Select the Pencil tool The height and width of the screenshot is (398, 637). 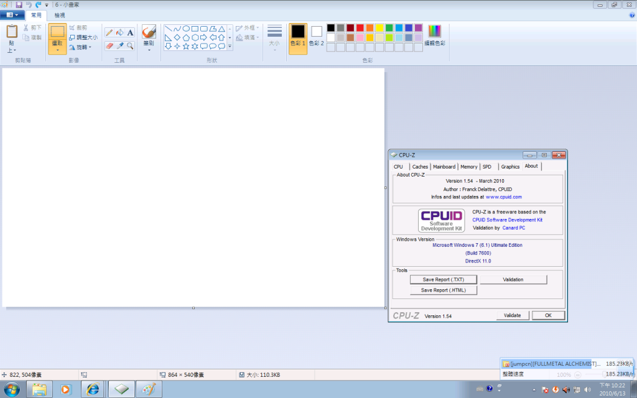click(x=109, y=32)
